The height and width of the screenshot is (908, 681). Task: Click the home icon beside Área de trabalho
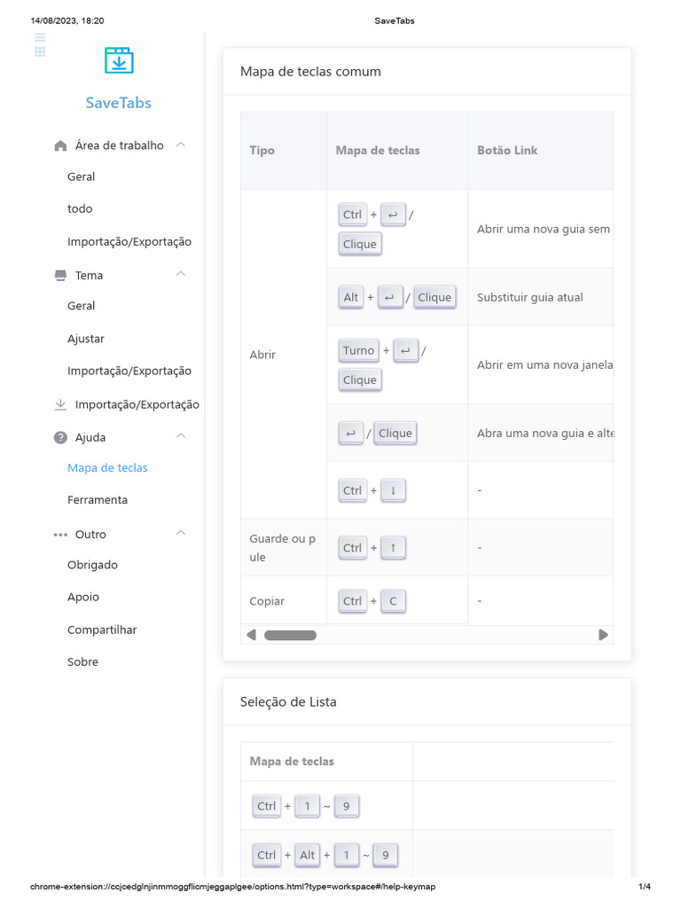coord(60,146)
